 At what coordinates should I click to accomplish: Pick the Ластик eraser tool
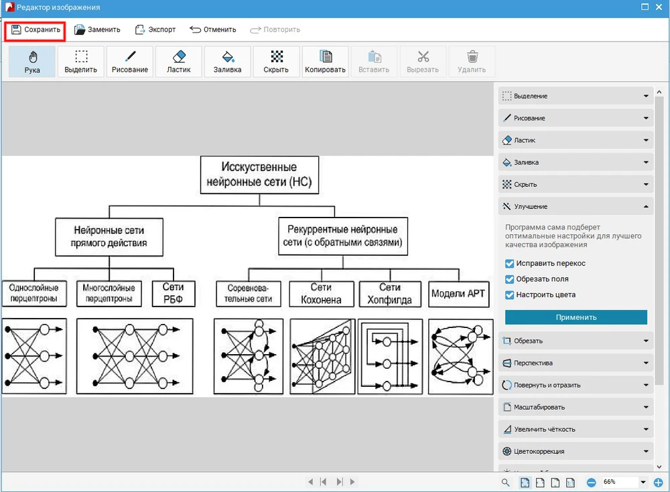(179, 62)
